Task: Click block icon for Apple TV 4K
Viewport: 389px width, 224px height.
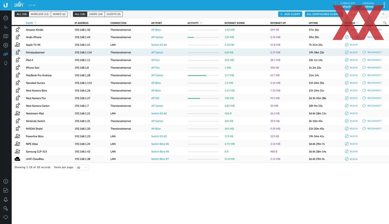Action: coord(347,45)
